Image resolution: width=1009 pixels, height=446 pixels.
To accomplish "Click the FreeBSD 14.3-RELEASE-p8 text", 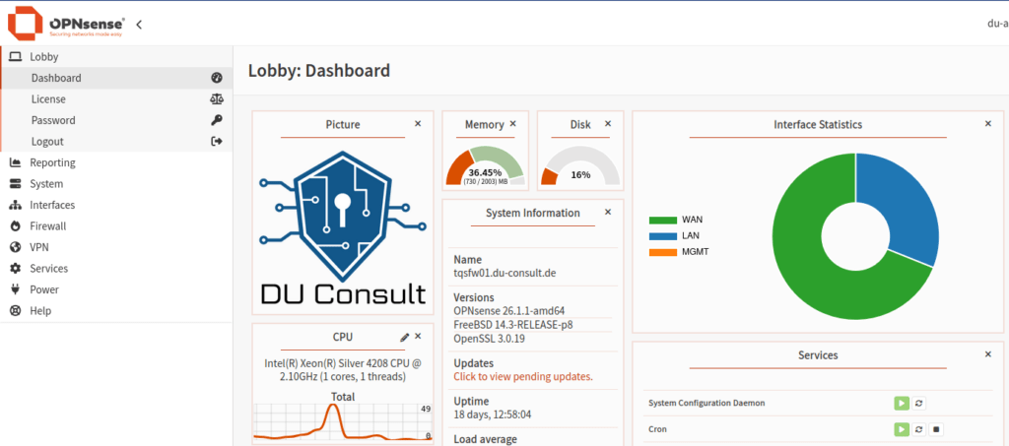I will coord(512,325).
